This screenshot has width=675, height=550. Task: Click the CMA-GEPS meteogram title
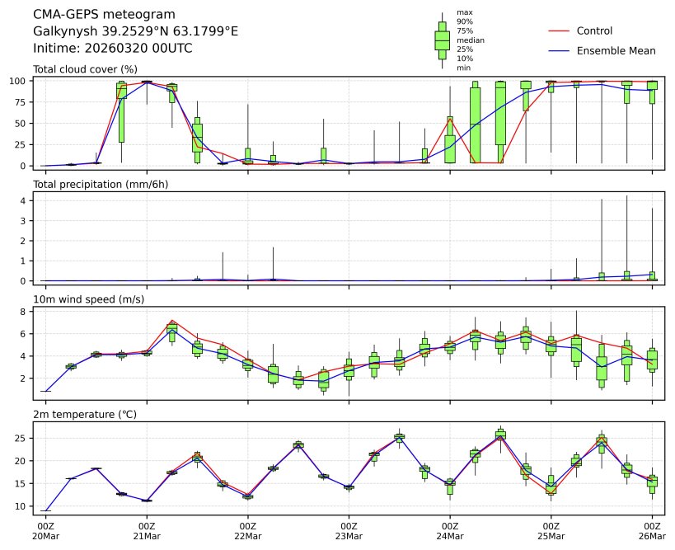coord(104,15)
